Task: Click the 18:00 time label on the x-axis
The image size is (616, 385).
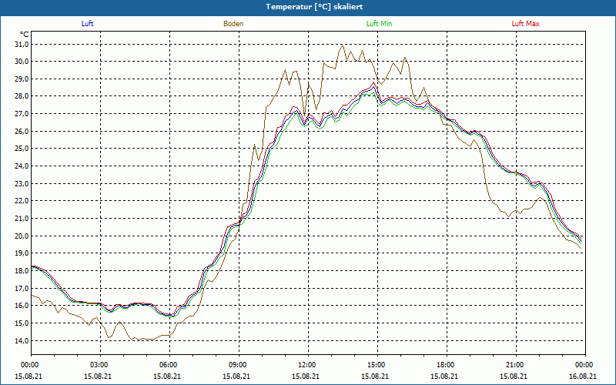Action: click(x=447, y=365)
